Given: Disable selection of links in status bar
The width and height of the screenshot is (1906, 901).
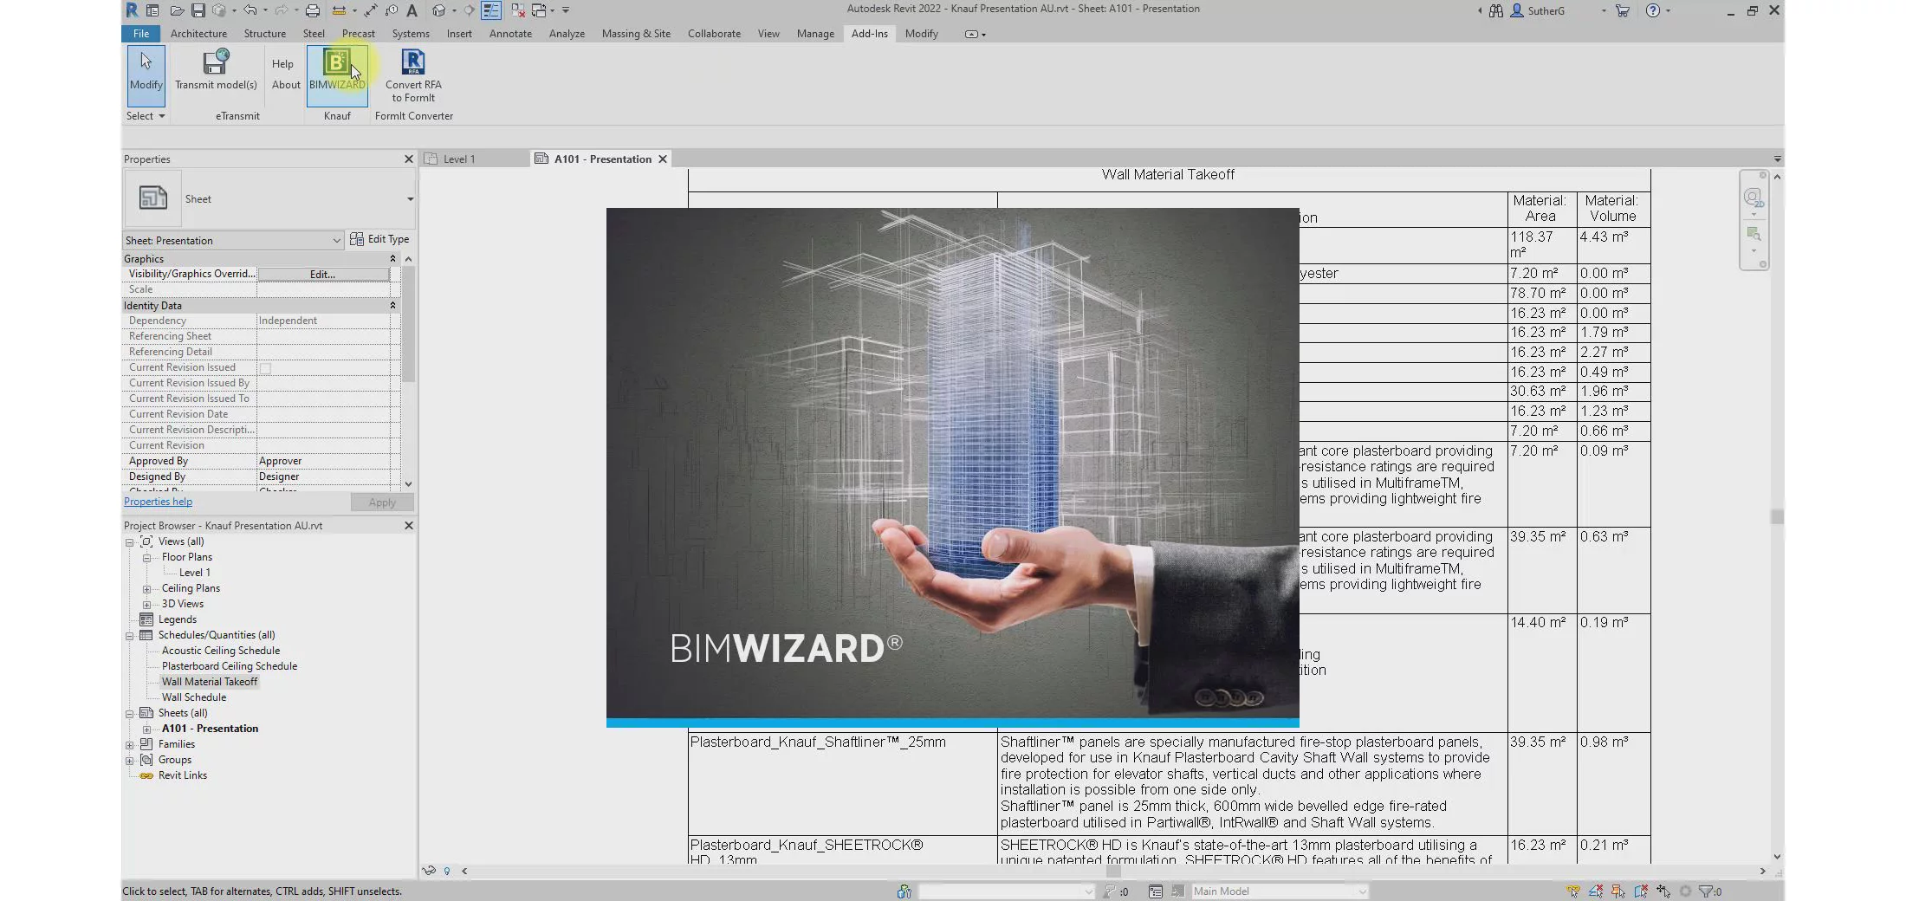Looking at the screenshot, I should (x=1573, y=891).
